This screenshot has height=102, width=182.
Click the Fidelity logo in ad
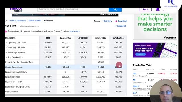pos(170,38)
